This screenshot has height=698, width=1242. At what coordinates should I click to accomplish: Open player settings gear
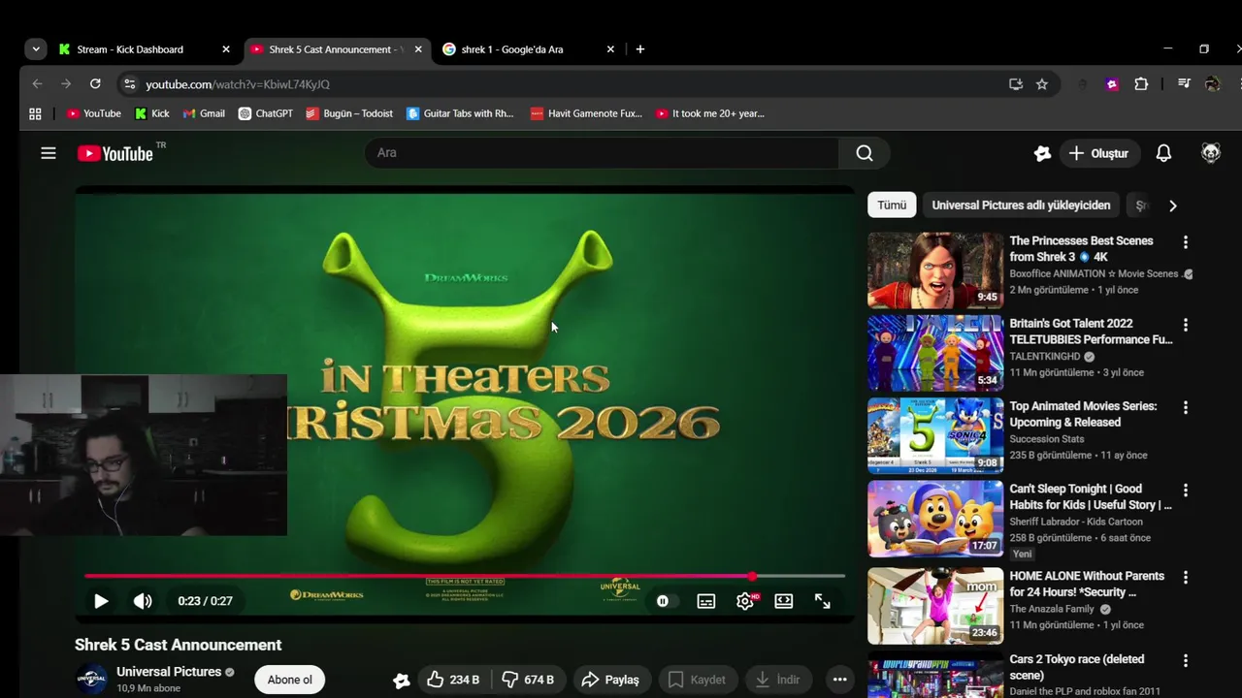745,601
